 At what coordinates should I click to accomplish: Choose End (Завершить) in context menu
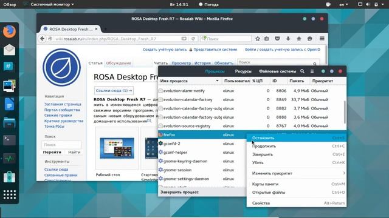[297, 154]
